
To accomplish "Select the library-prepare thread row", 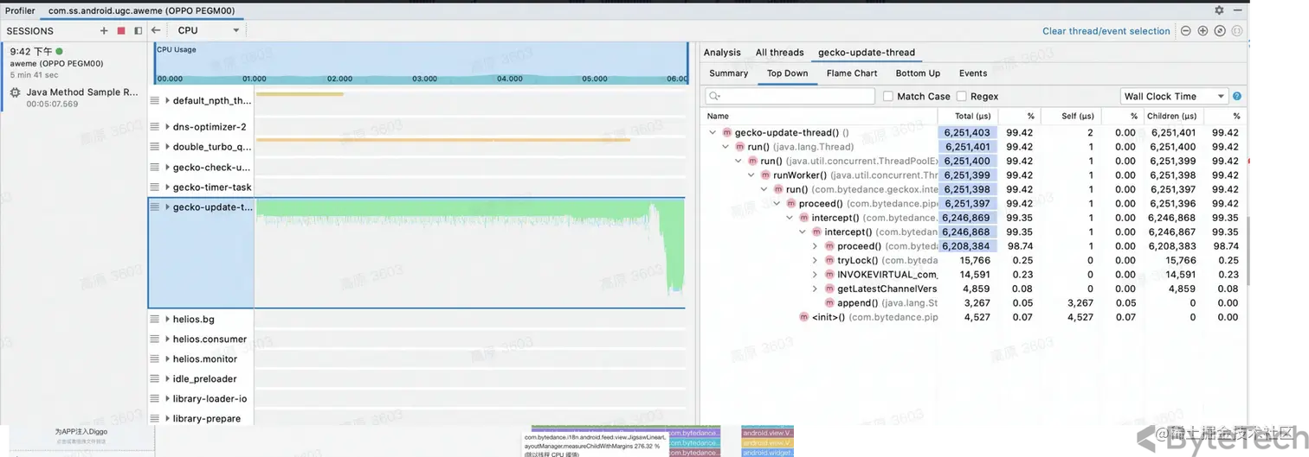I will [x=201, y=418].
